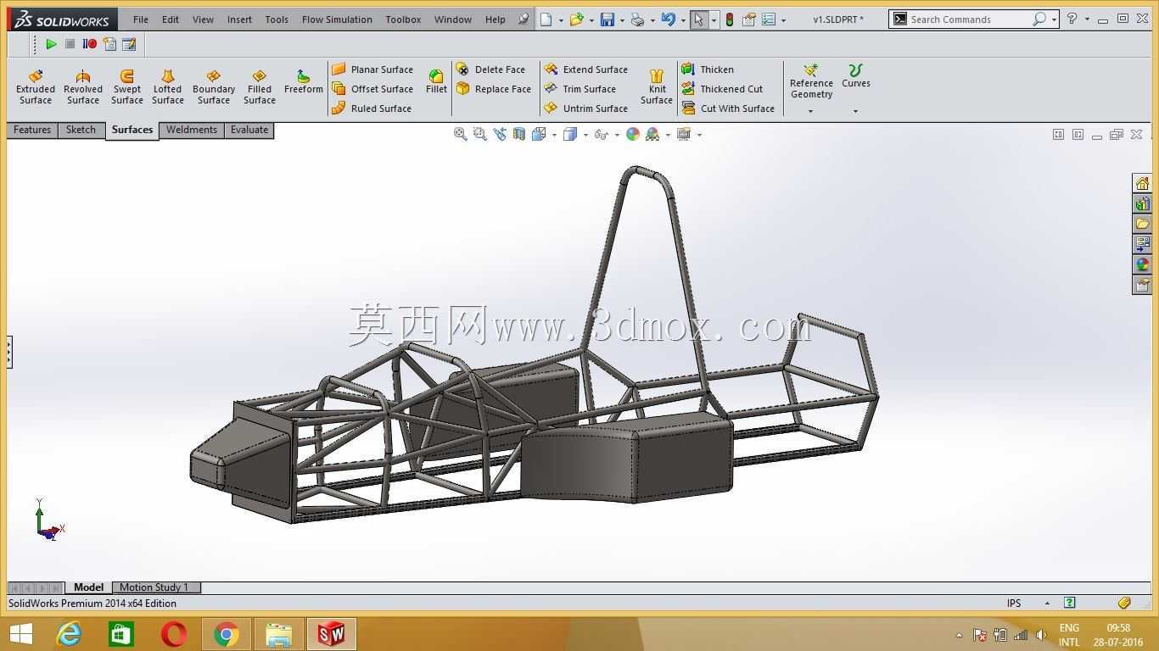
Task: Start the Boundary Surface tool
Action: 214,87
